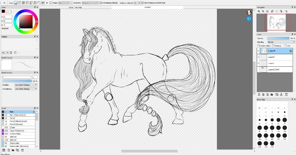Open Brush Control Stabilizer dropdown

click(26, 85)
